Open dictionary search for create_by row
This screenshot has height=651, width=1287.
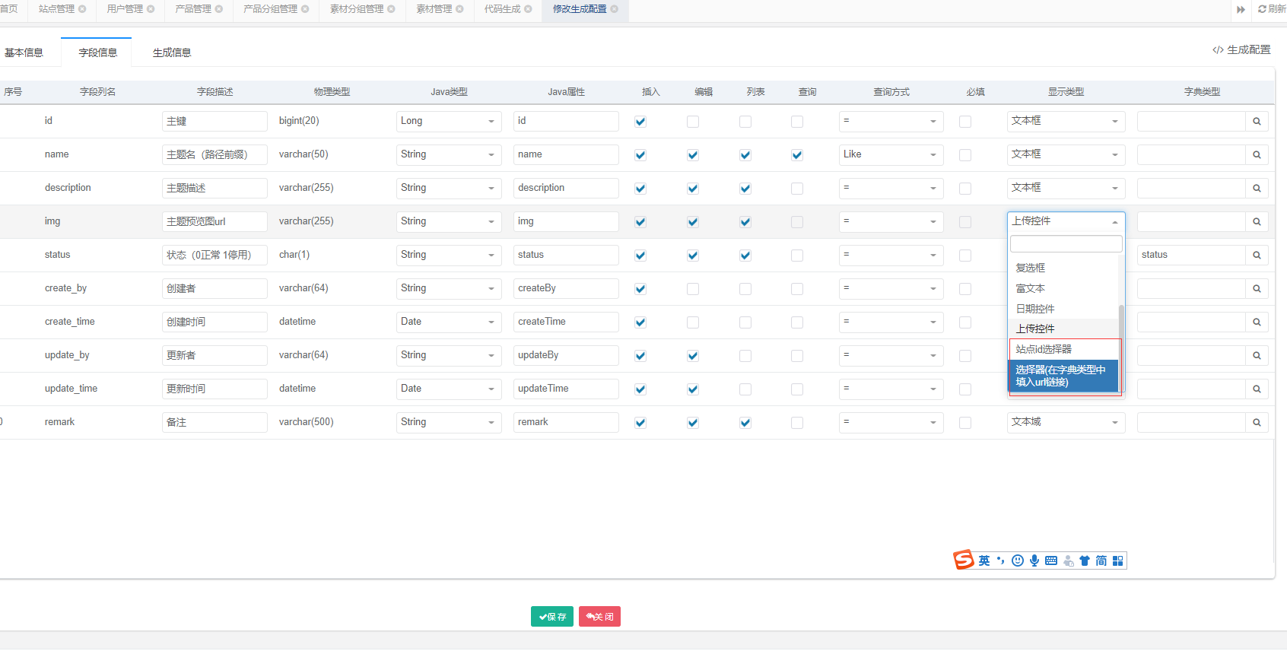click(x=1257, y=289)
